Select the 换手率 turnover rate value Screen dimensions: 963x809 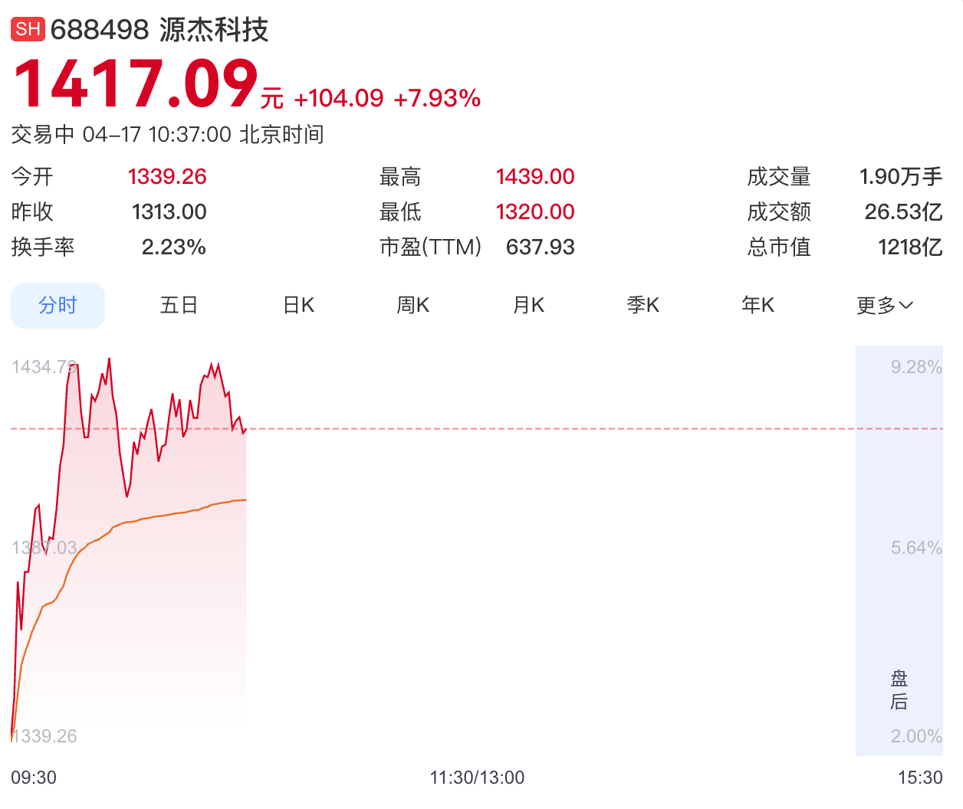tap(173, 247)
